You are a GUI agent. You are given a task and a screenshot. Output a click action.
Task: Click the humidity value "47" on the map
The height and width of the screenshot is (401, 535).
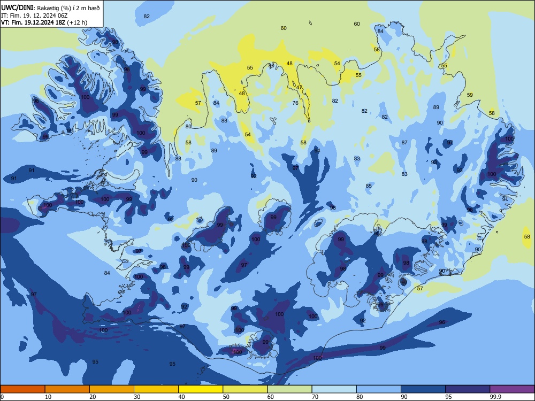click(299, 88)
